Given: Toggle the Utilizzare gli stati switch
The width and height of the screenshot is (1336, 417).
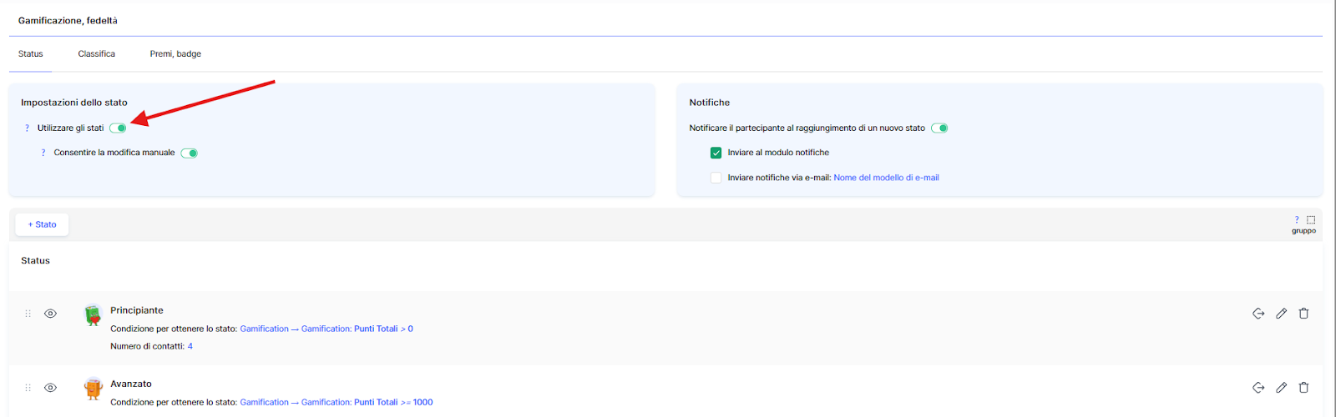Looking at the screenshot, I should [118, 128].
